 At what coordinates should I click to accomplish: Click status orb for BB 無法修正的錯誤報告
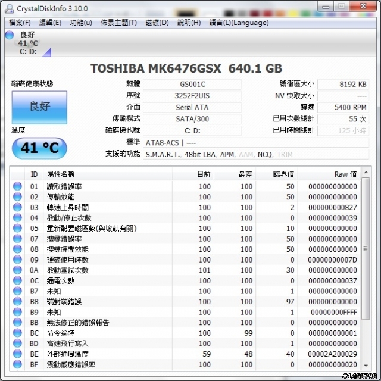17,323
